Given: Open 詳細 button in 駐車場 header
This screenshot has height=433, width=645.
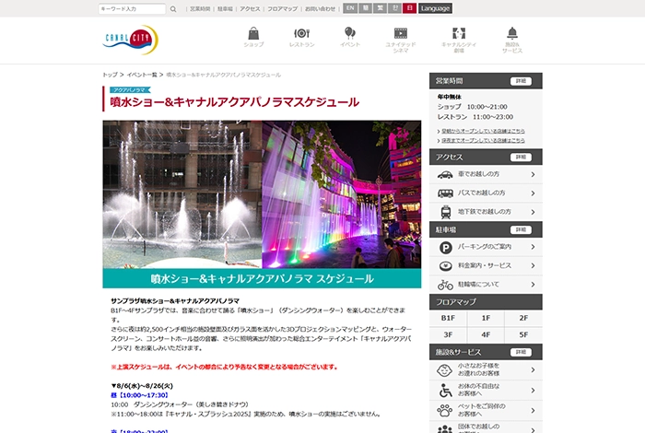Looking at the screenshot, I should click(x=521, y=230).
